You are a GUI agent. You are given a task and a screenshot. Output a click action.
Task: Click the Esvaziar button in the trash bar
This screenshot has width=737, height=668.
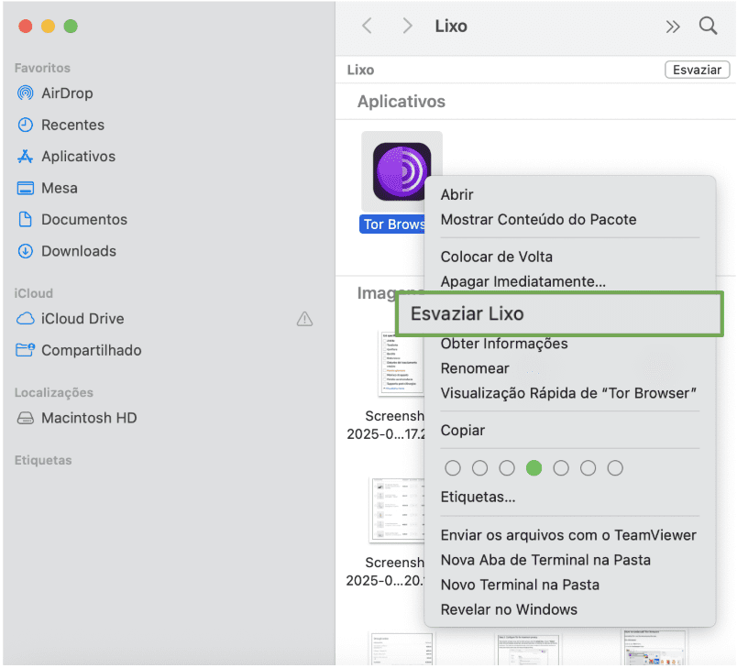tap(697, 69)
